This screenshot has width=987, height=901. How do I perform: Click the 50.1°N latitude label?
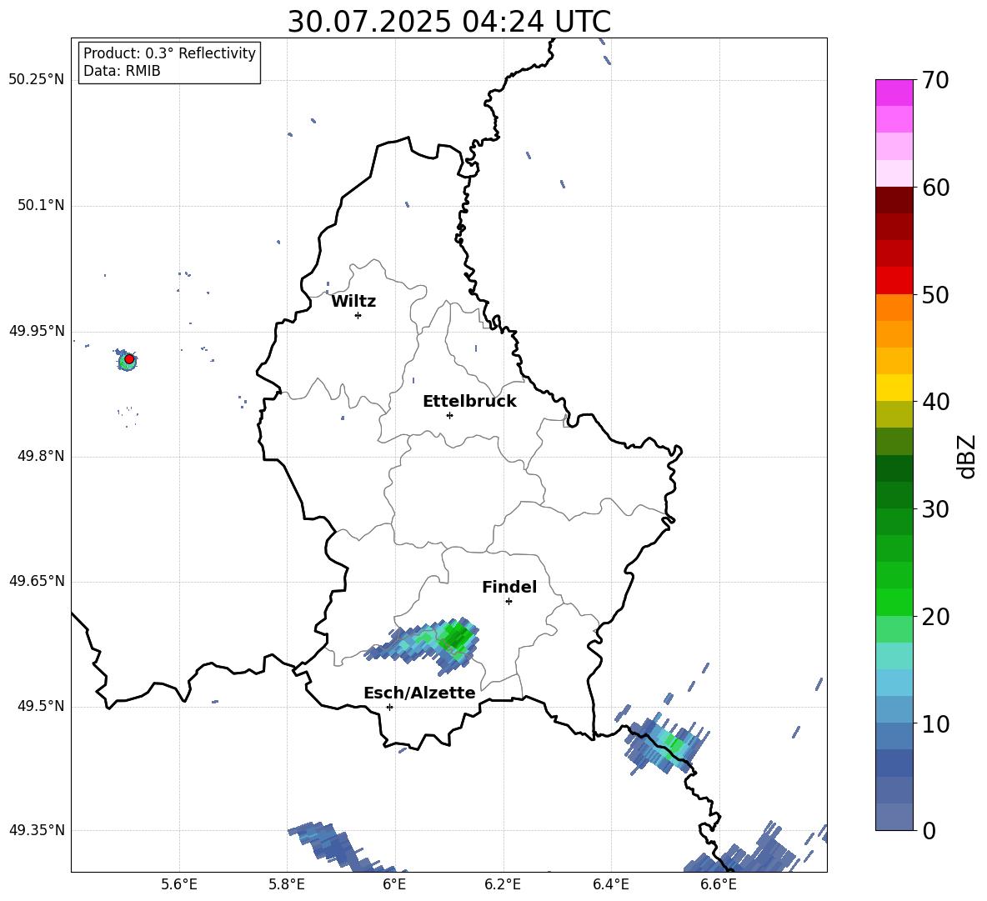[41, 206]
